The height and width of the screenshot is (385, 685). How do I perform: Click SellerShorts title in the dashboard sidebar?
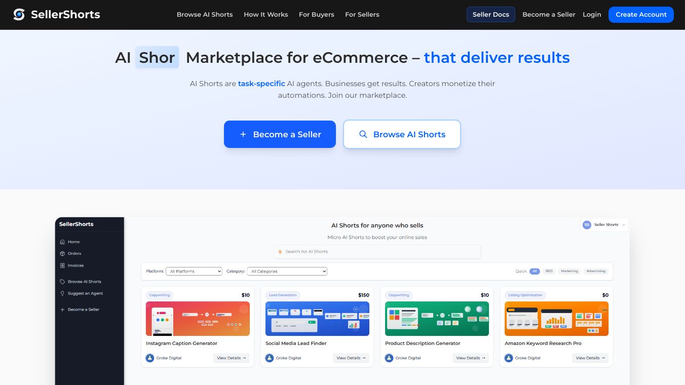click(77, 224)
